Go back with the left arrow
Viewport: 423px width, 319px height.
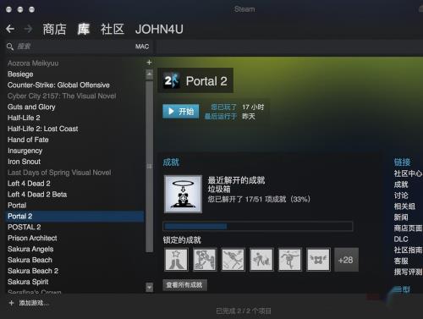10,29
